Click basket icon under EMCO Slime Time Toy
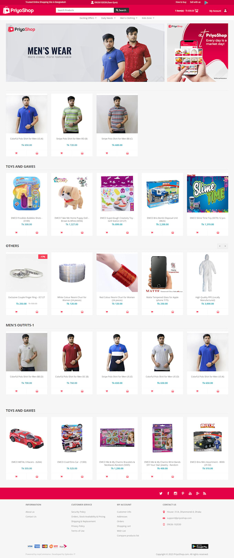Viewport: 234px width, 558px height. point(218,233)
